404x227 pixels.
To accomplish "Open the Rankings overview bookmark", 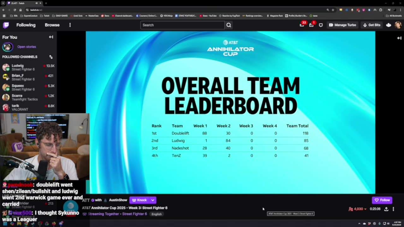I will click(252, 15).
